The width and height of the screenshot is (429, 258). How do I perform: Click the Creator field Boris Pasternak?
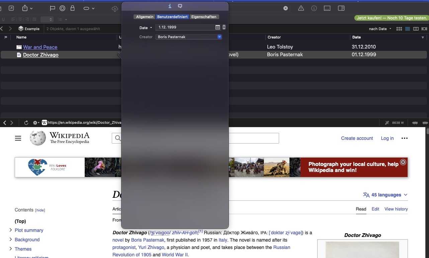(x=186, y=37)
